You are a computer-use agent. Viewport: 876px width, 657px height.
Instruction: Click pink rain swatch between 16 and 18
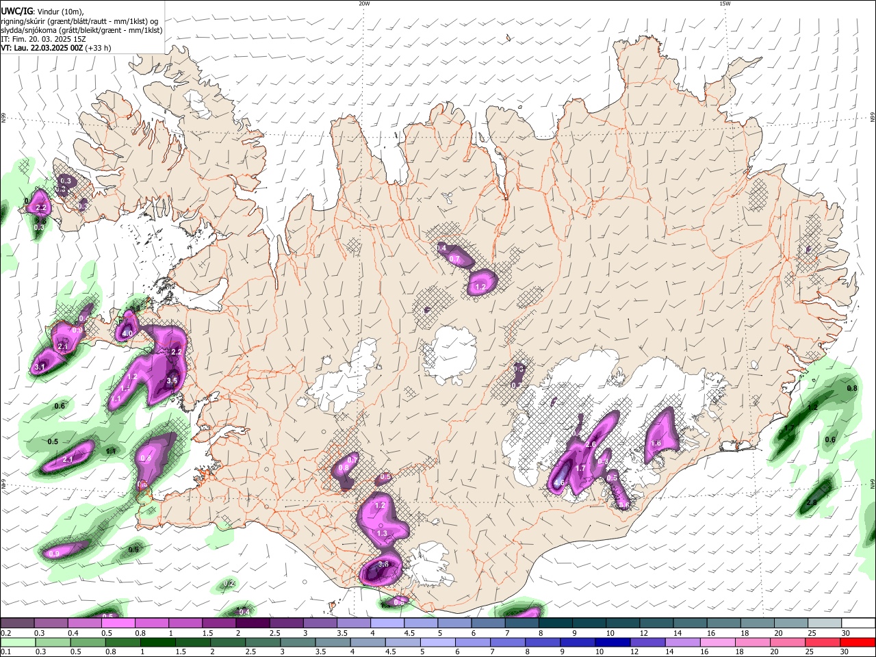(x=717, y=643)
